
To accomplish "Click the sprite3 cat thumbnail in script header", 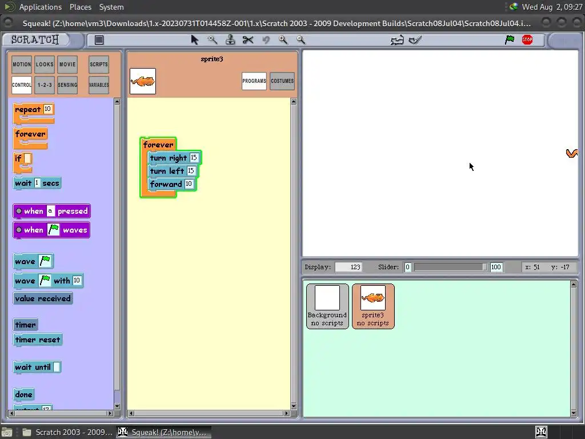I will (x=143, y=81).
